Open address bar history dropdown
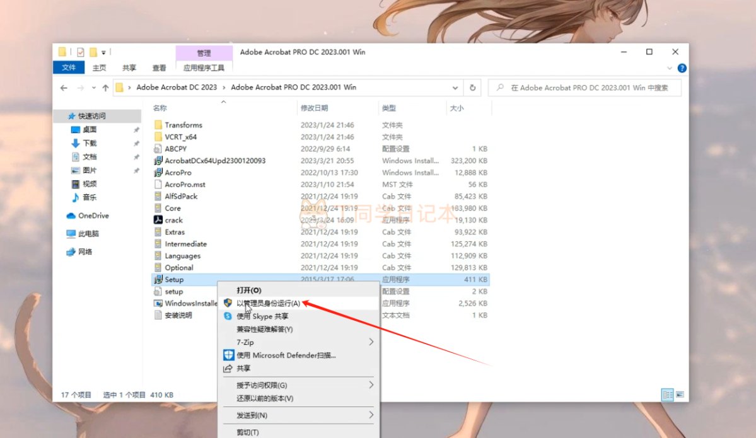The height and width of the screenshot is (438, 756). pyautogui.click(x=455, y=88)
